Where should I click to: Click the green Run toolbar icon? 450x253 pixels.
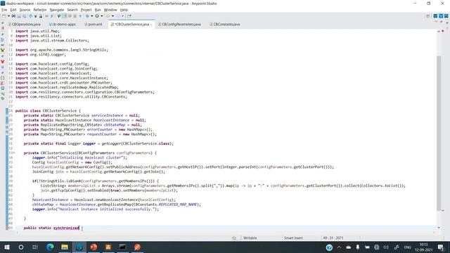point(97,16)
